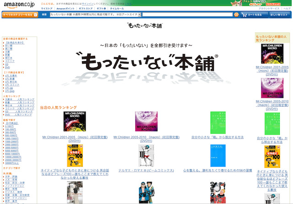The height and width of the screenshot is (204, 293).
Task: Select the 3000-5000円 price range
Action: [x=11, y=148]
